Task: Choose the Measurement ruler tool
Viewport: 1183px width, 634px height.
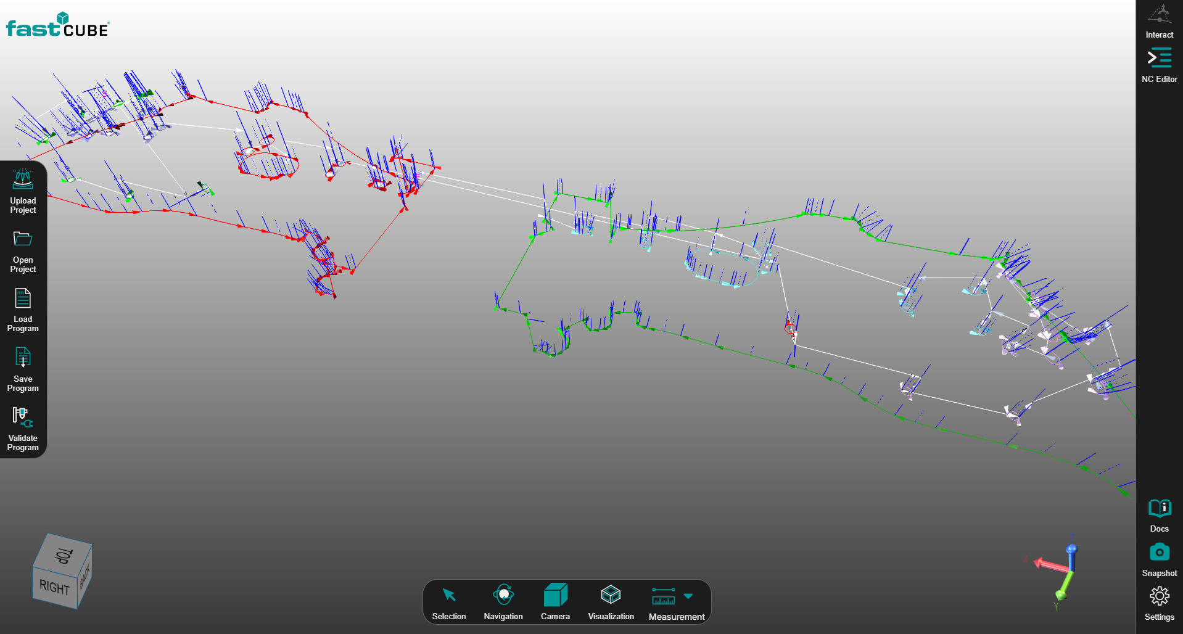Action: click(663, 596)
